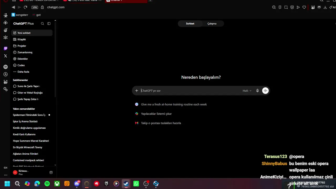Click the pin icon in browser toolbar
Image resolution: width=336 pixels, height=189 pixels.
tap(280, 7)
